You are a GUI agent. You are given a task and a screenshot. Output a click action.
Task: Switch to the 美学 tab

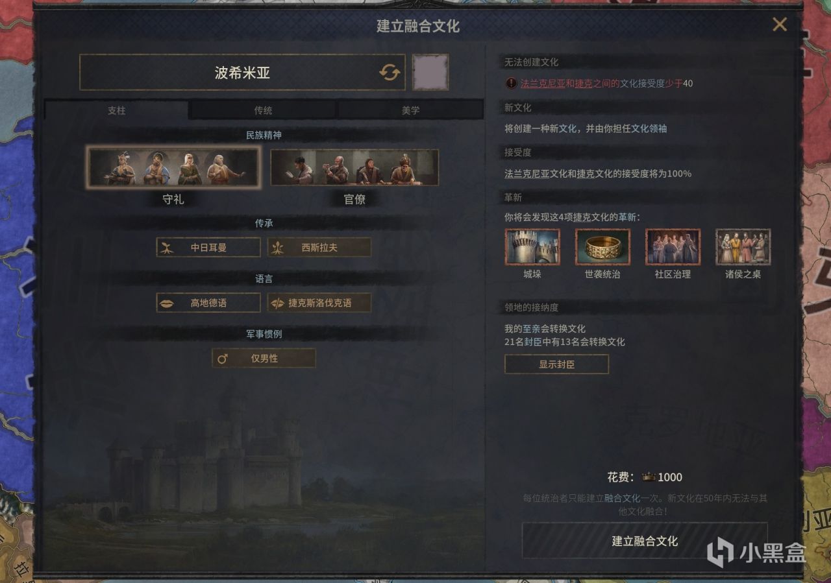[410, 110]
